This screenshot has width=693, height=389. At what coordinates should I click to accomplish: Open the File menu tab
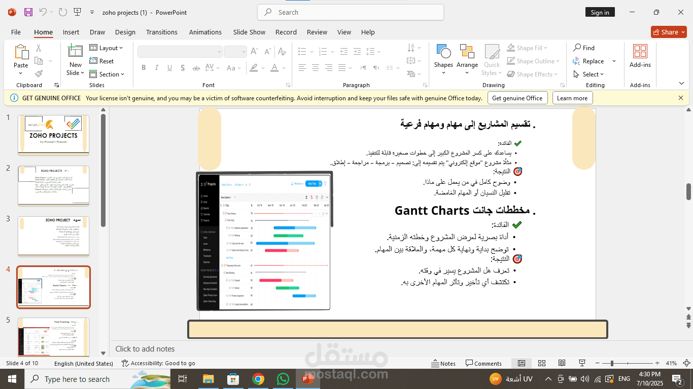[x=16, y=32]
